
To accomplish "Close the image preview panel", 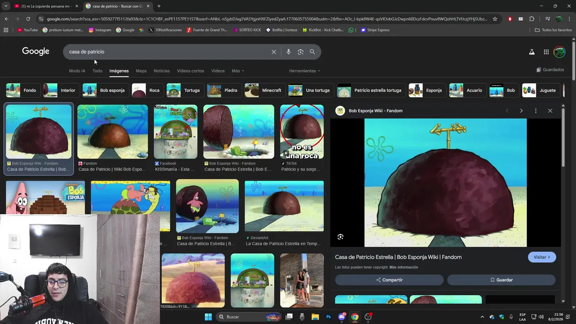I will (550, 111).
